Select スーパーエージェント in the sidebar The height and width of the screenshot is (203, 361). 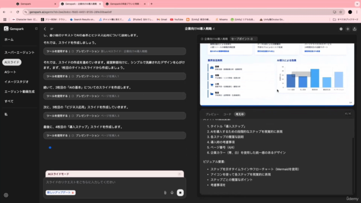(19, 52)
